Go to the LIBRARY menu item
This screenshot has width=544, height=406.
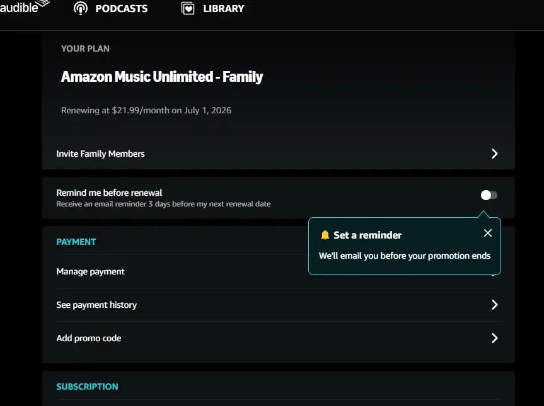224,8
